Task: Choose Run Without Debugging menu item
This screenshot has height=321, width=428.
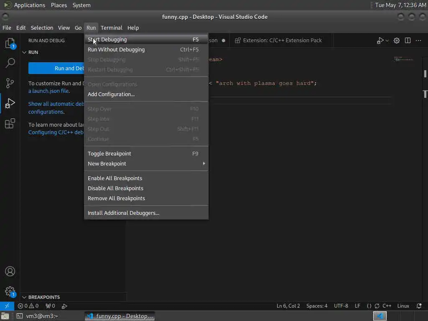Action: (x=146, y=49)
